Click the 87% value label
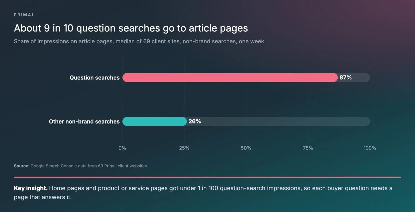Image resolution: width=415 pixels, height=212 pixels. point(345,78)
